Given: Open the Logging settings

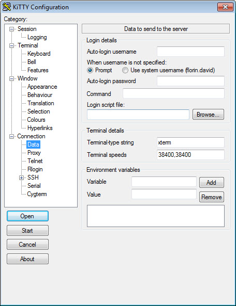Looking at the screenshot, I should click(37, 37).
